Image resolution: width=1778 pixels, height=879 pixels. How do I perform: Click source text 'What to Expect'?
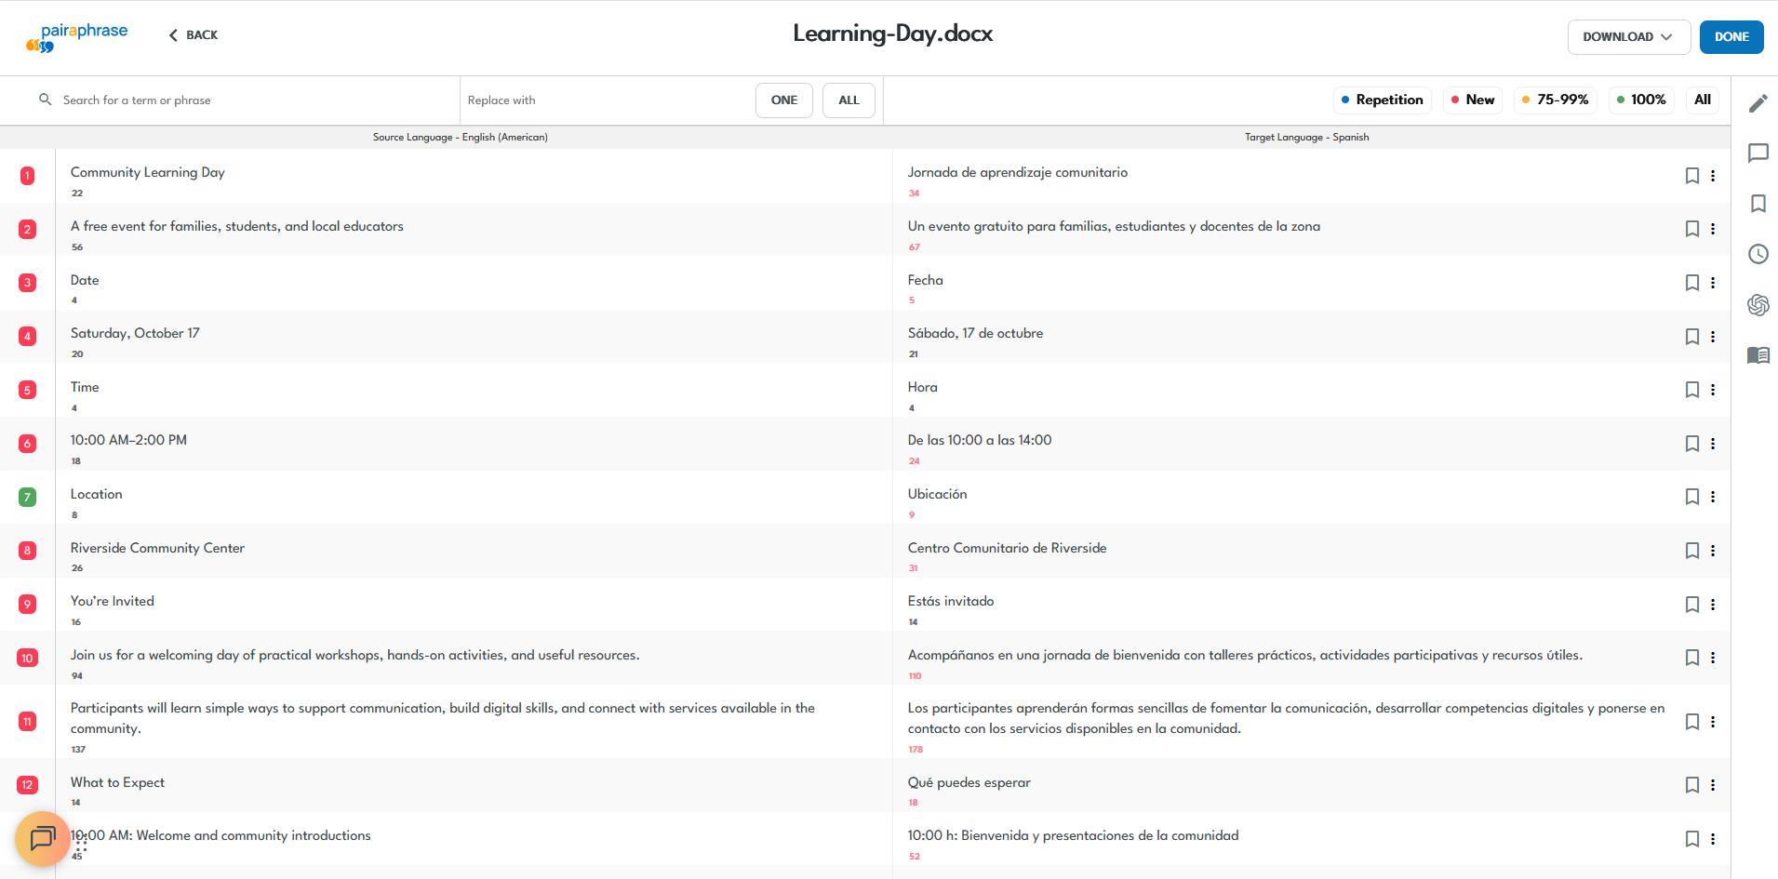tap(117, 782)
